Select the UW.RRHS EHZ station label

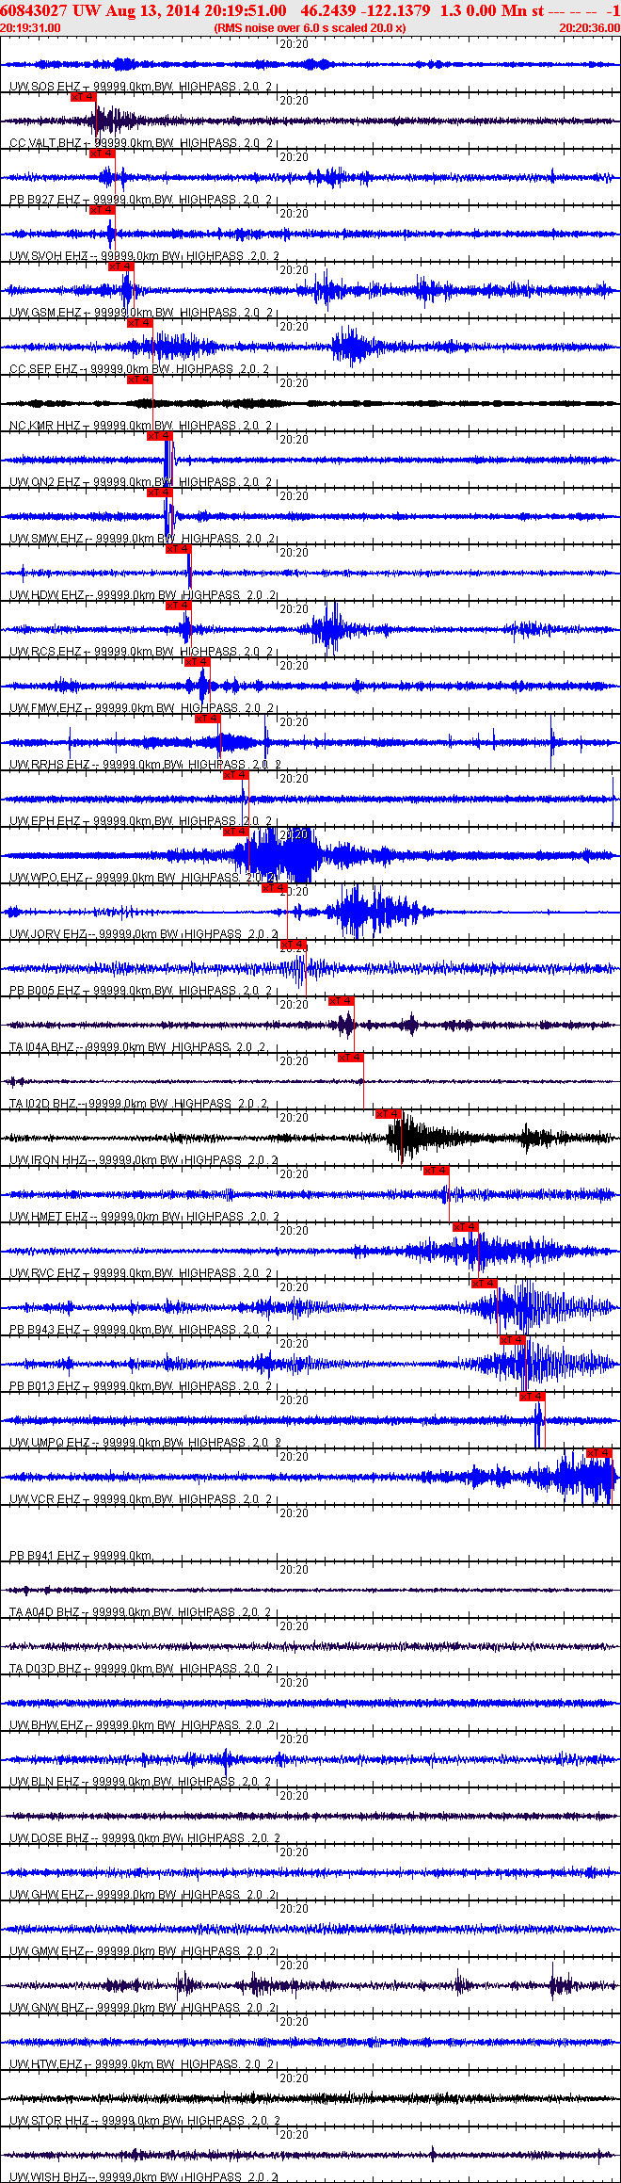coord(49,765)
